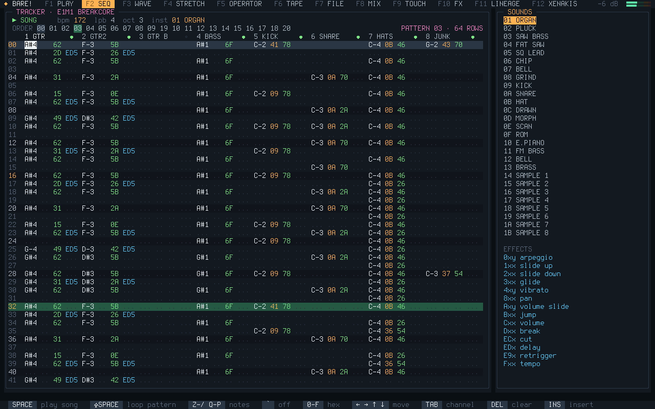The height and width of the screenshot is (409, 655).
Task: Click the PATTERN 03 · 64 ROWS label
Action: 442,28
